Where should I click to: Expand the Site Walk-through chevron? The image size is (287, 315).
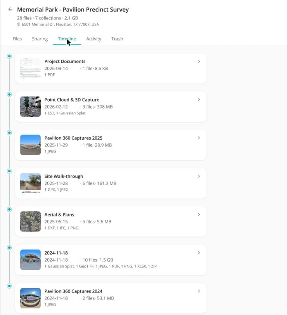[x=199, y=176]
